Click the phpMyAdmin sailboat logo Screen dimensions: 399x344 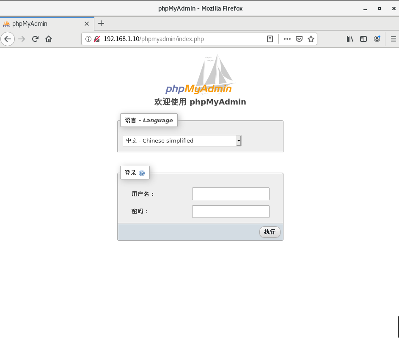click(x=200, y=74)
